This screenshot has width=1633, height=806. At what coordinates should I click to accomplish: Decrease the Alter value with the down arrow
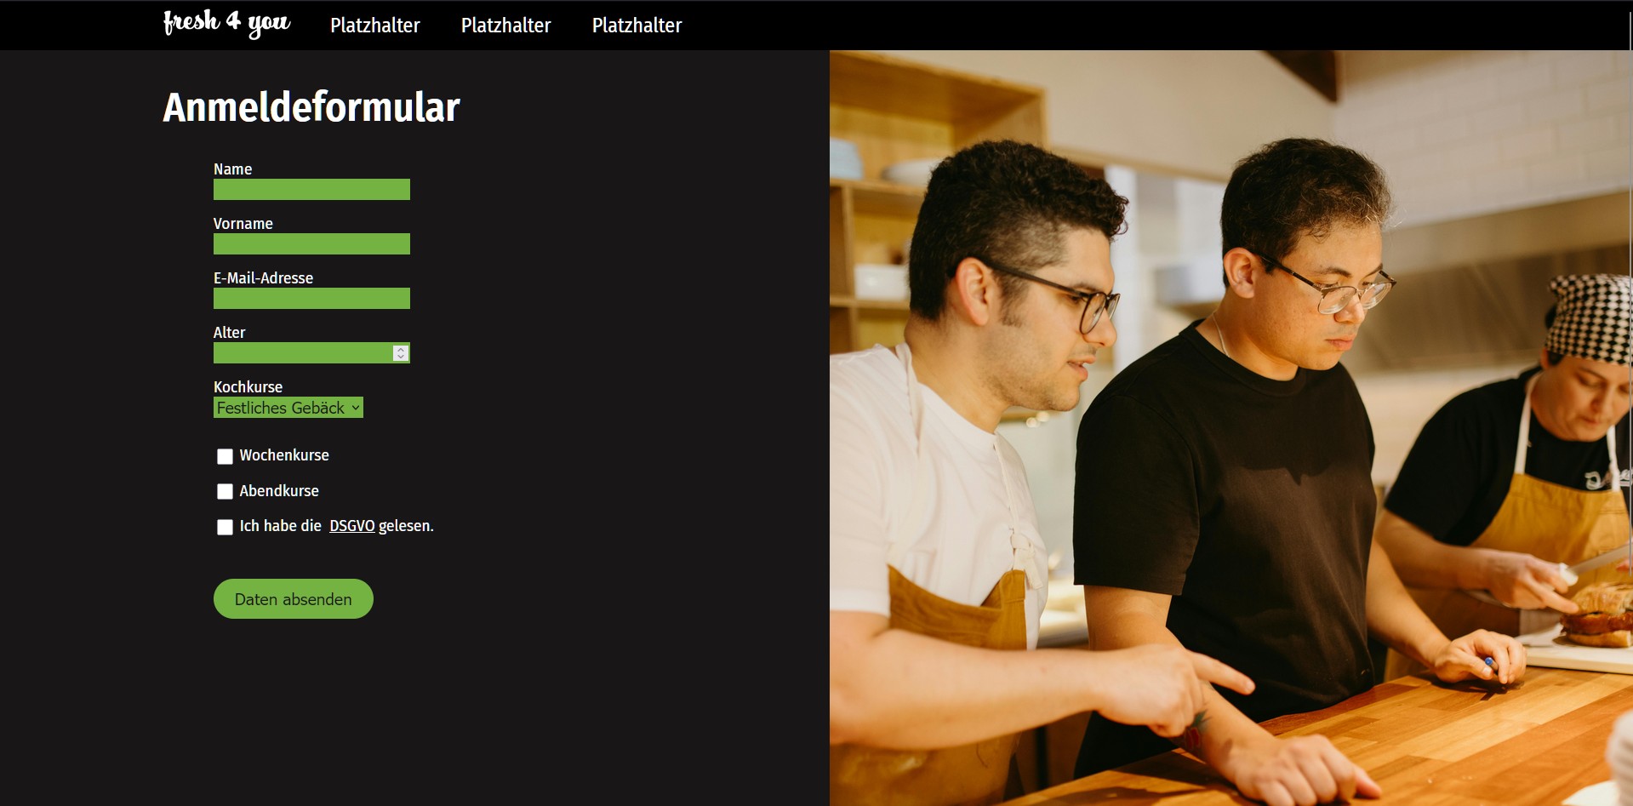(401, 357)
